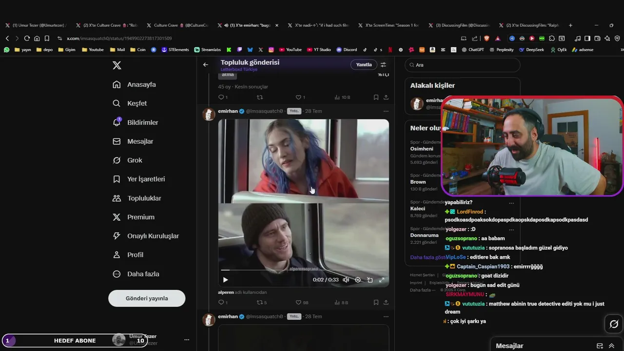Open Profil in the sidebar
Viewport: 624px width, 351px height.
point(128,255)
